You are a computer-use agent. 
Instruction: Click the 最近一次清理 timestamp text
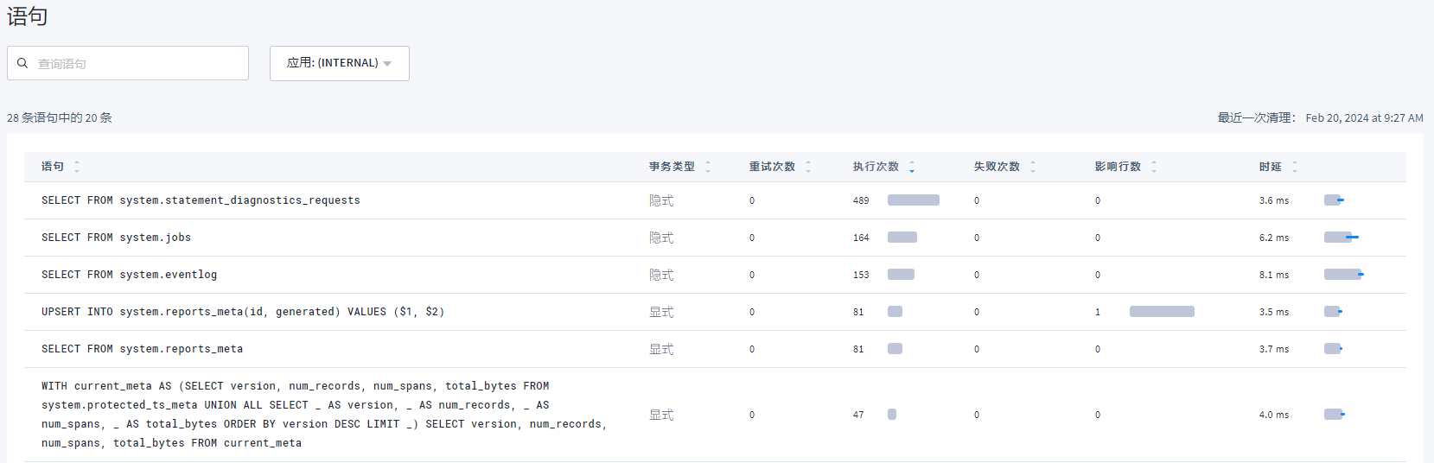pos(1364,118)
